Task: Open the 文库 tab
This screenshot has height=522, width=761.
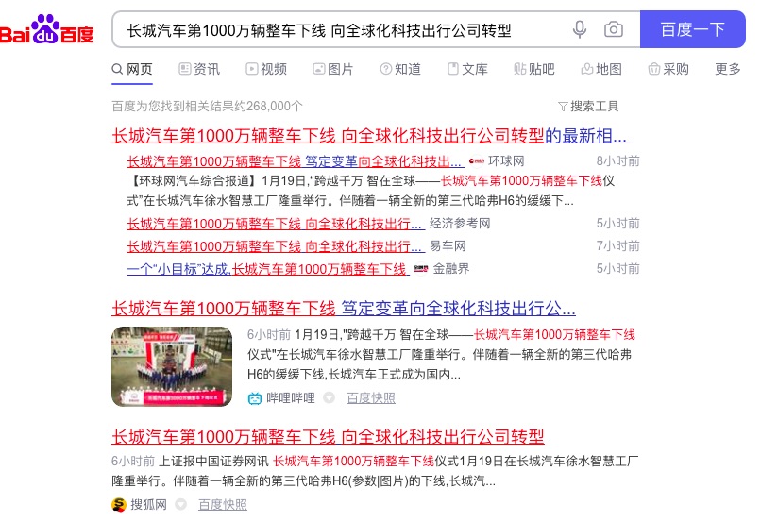Action: click(x=467, y=69)
